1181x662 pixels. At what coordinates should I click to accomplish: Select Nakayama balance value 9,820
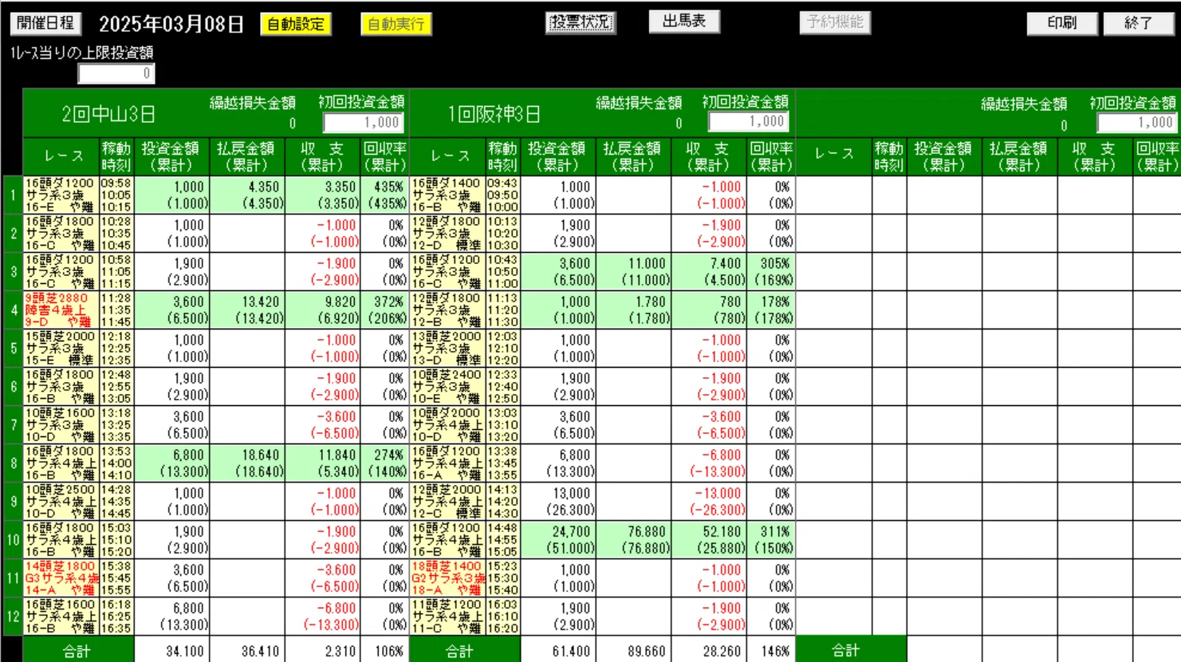(x=340, y=301)
